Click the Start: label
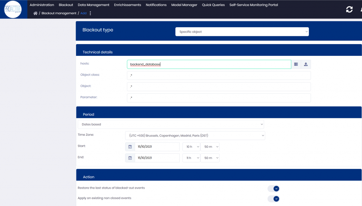 tap(82, 146)
